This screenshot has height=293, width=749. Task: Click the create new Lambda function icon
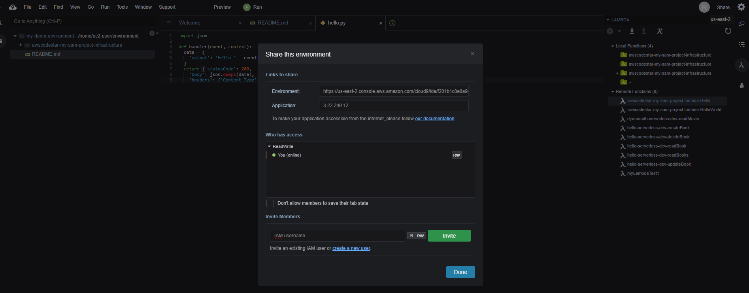pyautogui.click(x=660, y=31)
